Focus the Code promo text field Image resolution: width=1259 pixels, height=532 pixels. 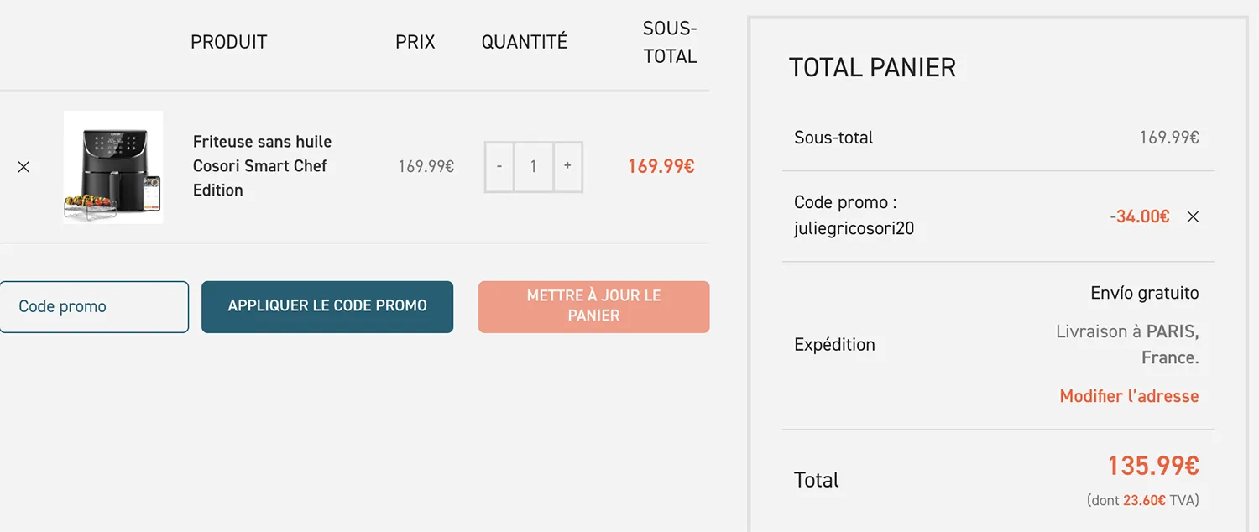[x=94, y=306]
